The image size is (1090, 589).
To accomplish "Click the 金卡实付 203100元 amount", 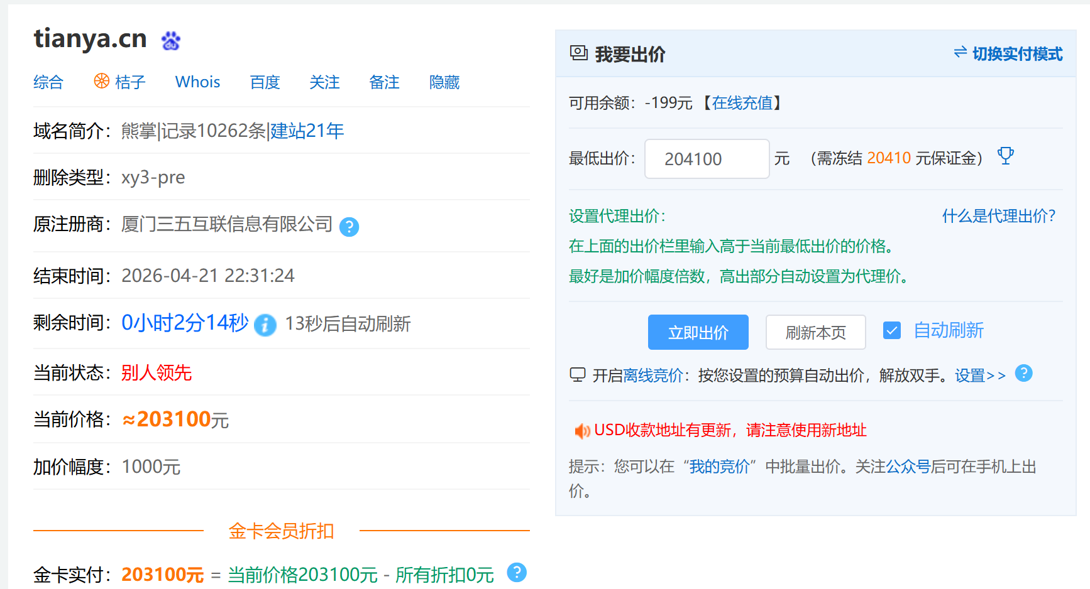I will (x=163, y=575).
